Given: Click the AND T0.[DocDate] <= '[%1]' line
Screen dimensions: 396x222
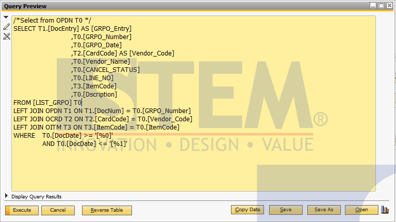Looking at the screenshot, I should tap(85, 144).
